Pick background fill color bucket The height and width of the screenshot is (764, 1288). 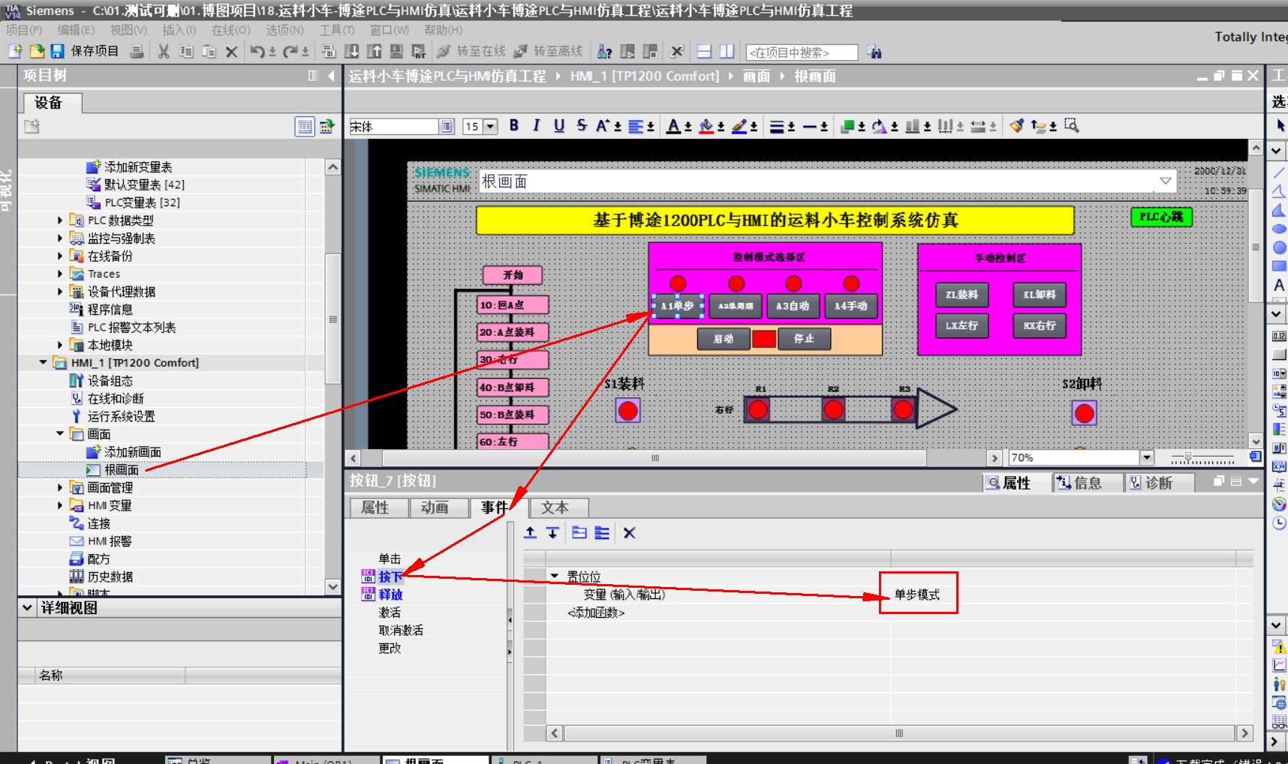(x=706, y=126)
